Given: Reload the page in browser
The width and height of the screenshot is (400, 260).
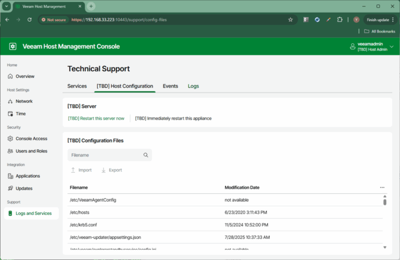Looking at the screenshot, I should (x=30, y=19).
